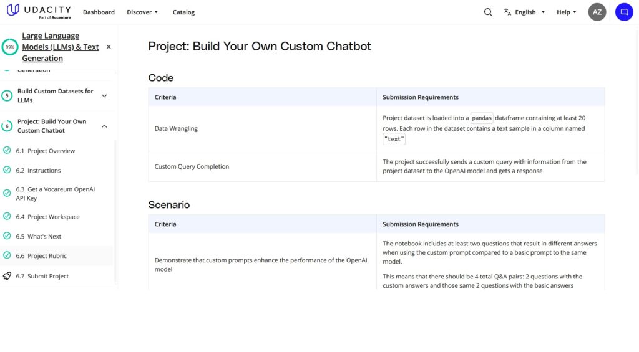Click the lesson 5 circle badge

point(7,95)
